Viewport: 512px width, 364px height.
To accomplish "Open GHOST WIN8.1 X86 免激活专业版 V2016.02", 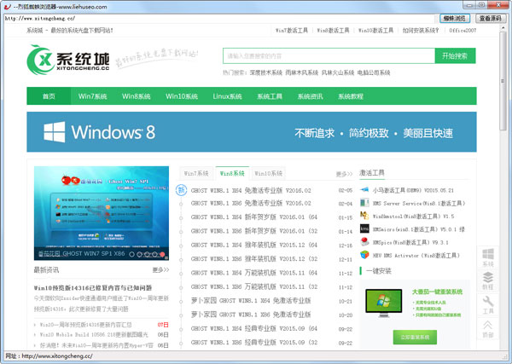I will pos(251,203).
